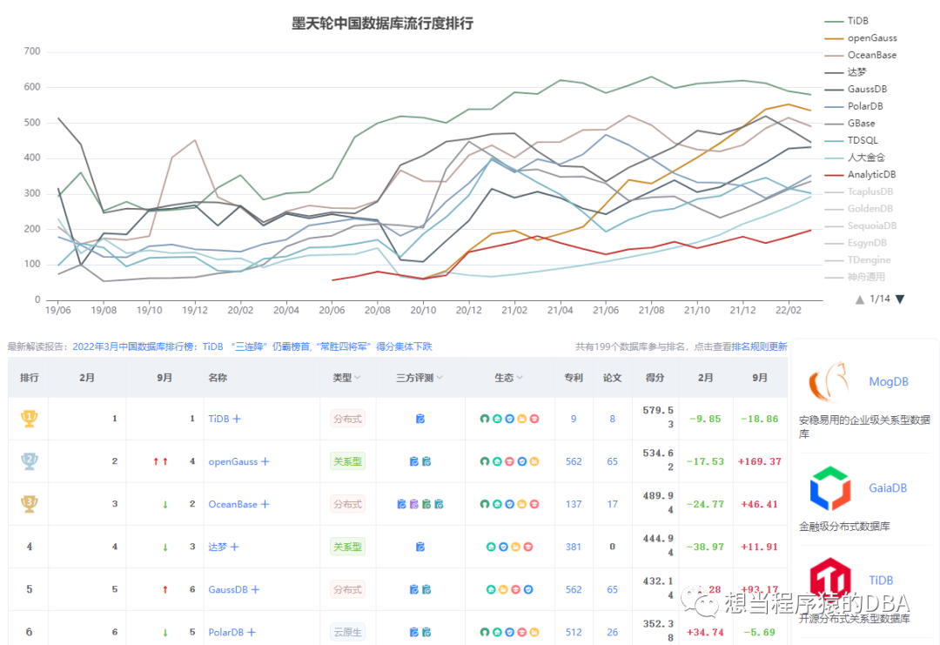
Task: Open the GaiaDB cube logo in sidebar
Action: coord(829,488)
